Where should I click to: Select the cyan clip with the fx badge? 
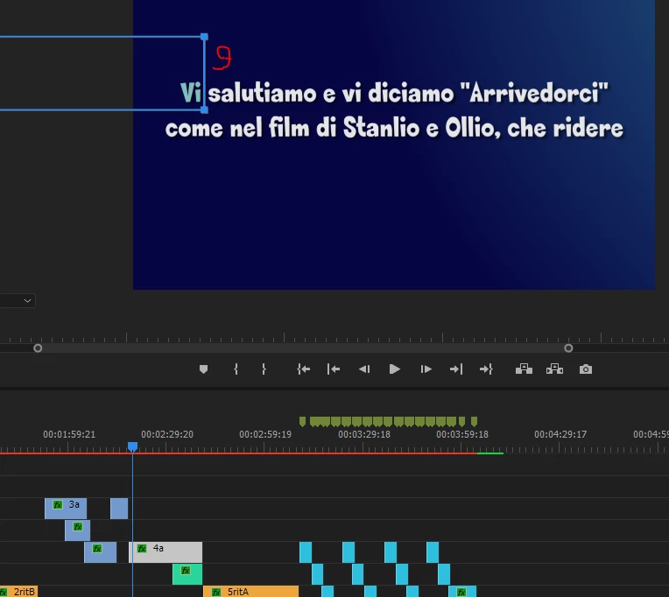(462, 592)
